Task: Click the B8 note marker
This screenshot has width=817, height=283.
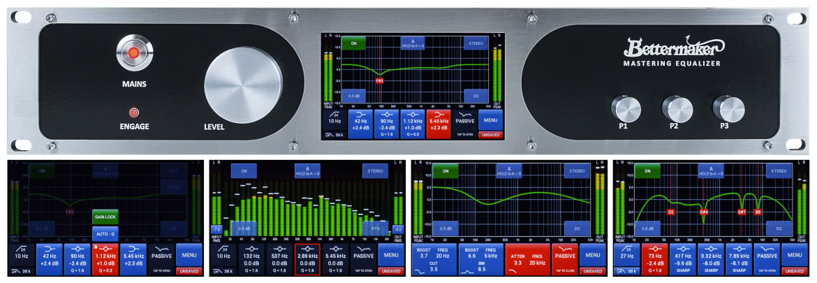Action: point(758,212)
